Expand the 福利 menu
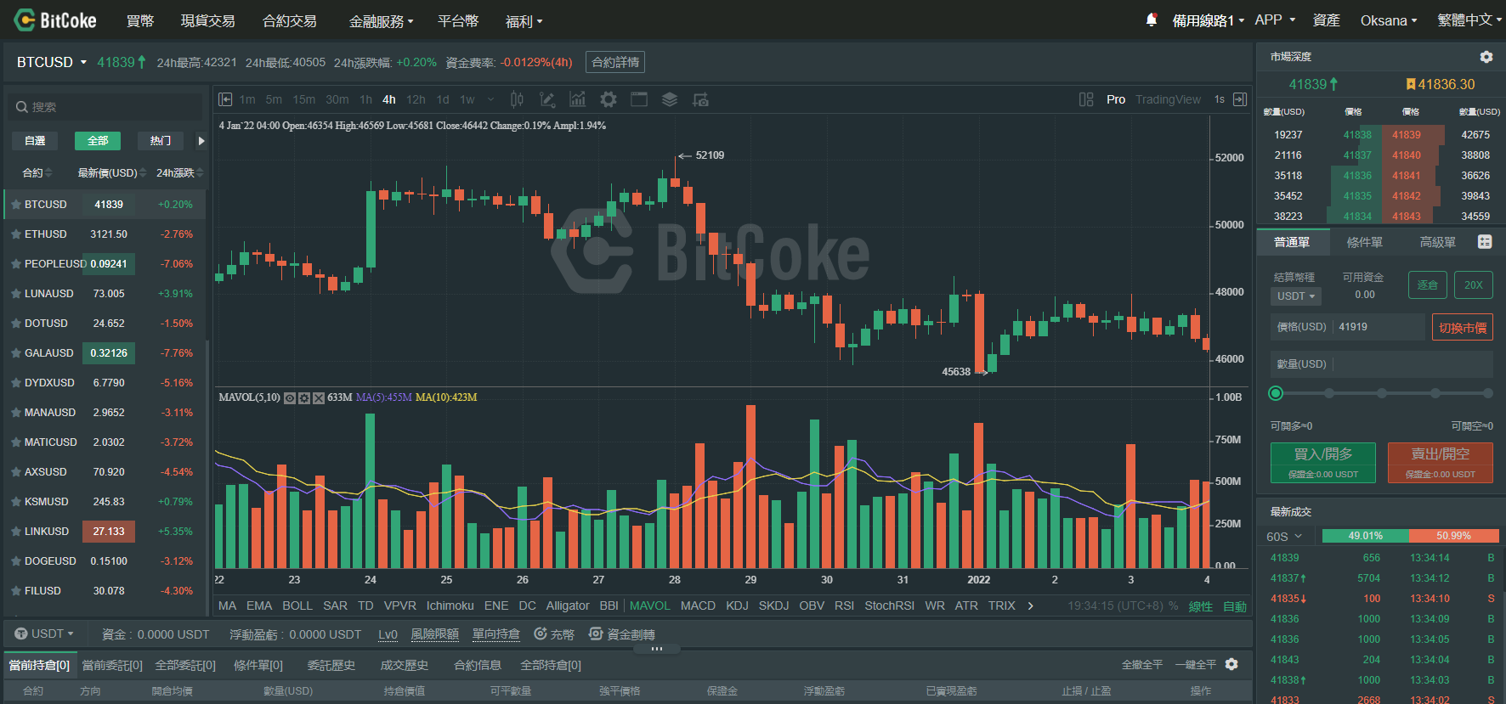This screenshot has width=1506, height=704. pyautogui.click(x=524, y=20)
